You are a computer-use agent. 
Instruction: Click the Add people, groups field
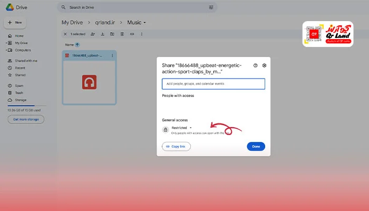[x=213, y=84]
